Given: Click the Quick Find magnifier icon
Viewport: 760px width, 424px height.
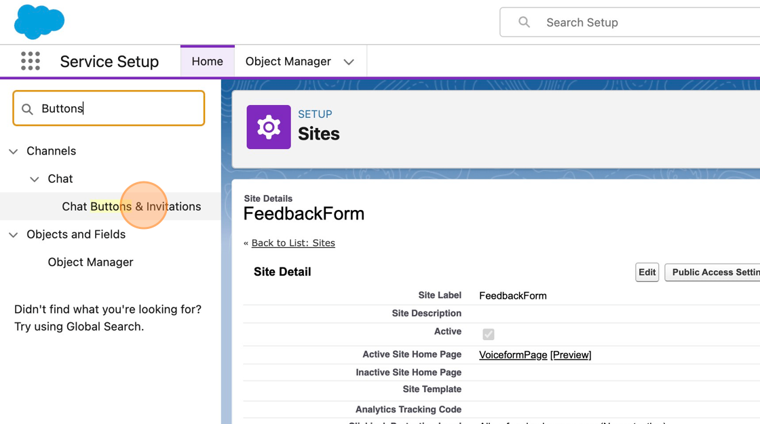Looking at the screenshot, I should pyautogui.click(x=27, y=109).
